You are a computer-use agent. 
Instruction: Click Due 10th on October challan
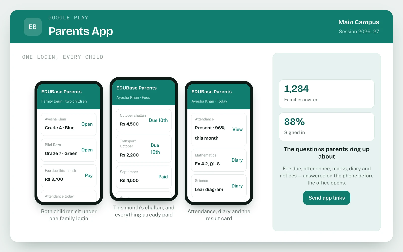[158, 120]
